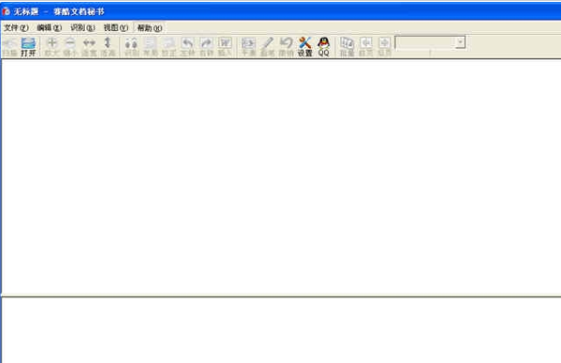Click inside the lower text result pane
The height and width of the screenshot is (363, 561).
coord(282,330)
